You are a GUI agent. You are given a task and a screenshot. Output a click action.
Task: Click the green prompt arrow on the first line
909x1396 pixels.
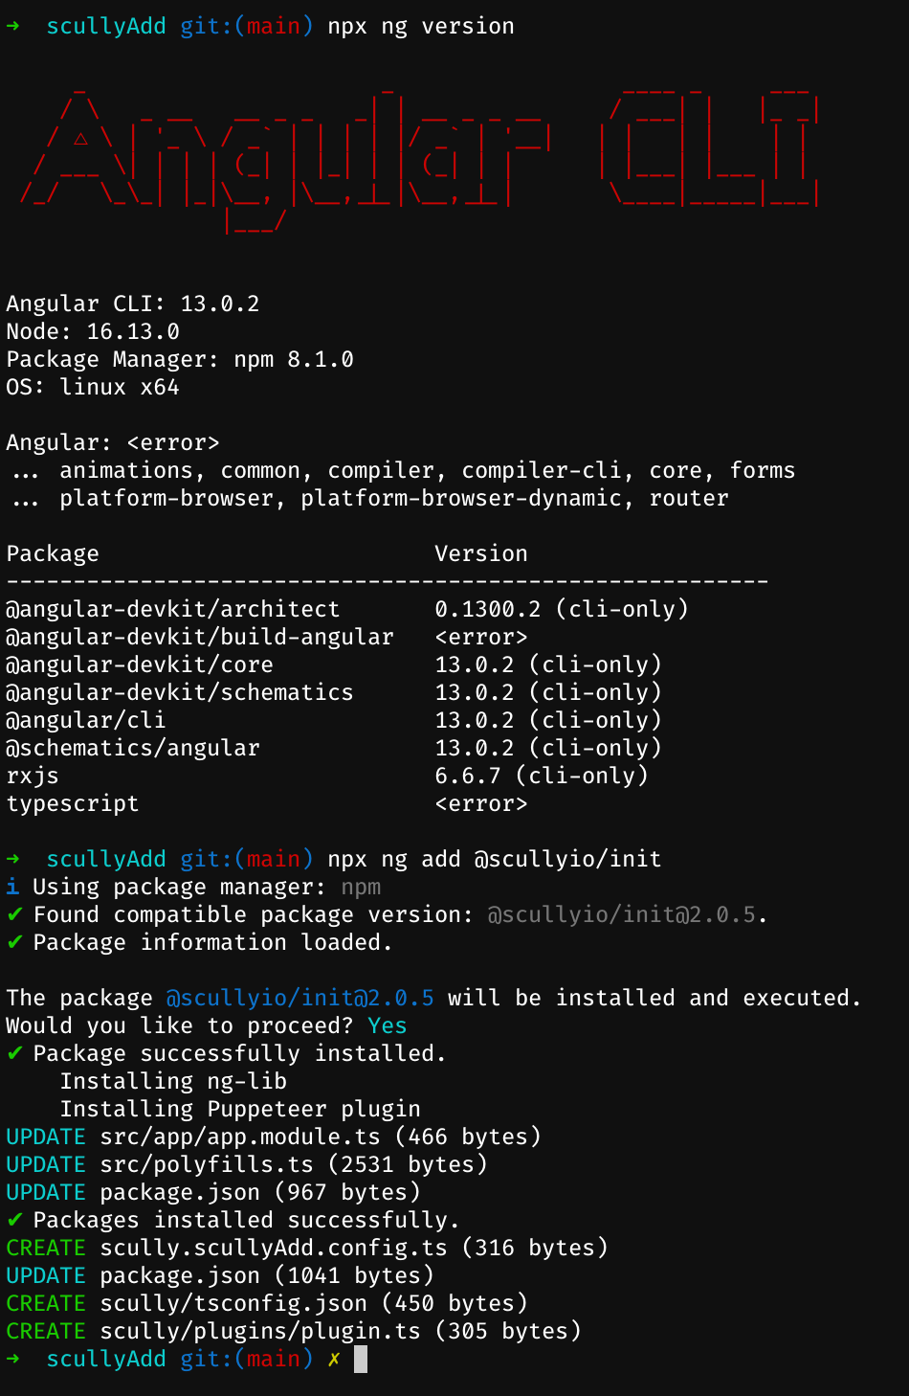pyautogui.click(x=13, y=26)
